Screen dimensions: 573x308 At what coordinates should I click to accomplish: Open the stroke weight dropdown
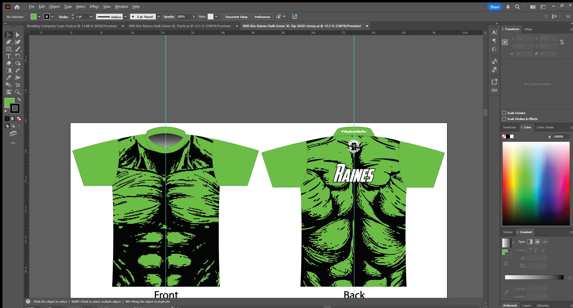[91, 17]
